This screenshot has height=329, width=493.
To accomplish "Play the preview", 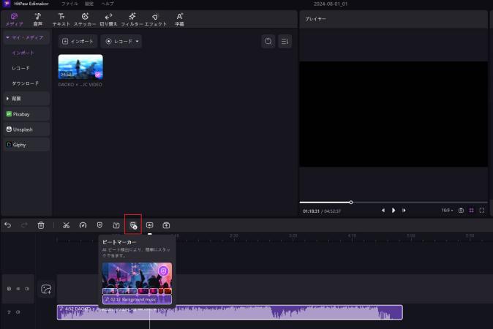I will tap(394, 211).
